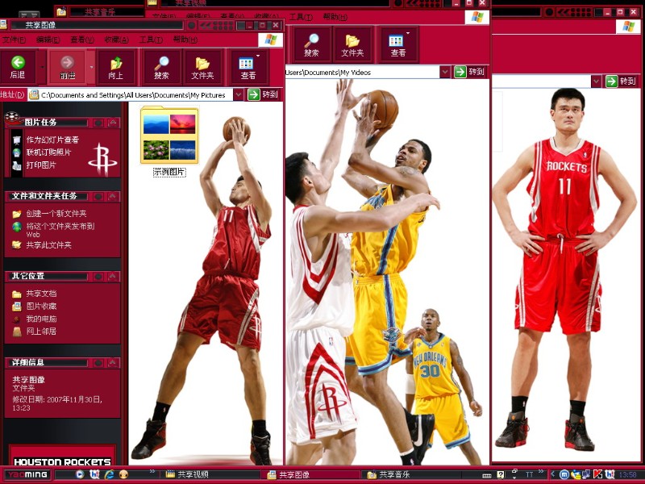Viewport: 645px width, 484px height.
Task: Open the YaoMing Start button
Action: point(27,474)
